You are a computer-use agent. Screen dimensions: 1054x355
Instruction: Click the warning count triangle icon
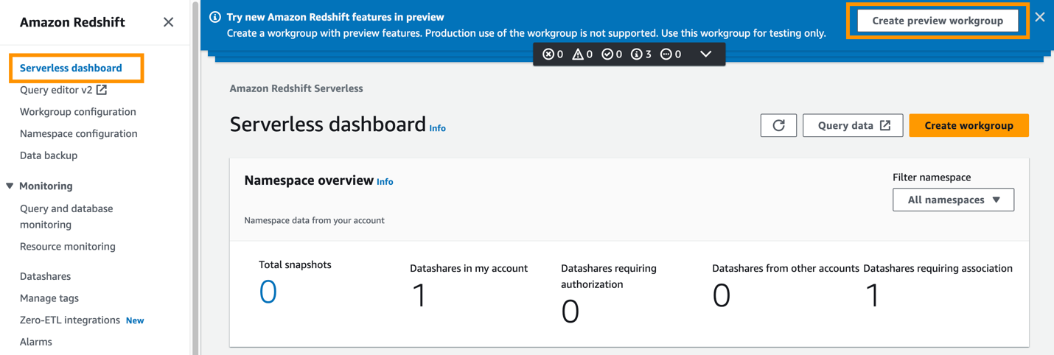click(x=578, y=54)
